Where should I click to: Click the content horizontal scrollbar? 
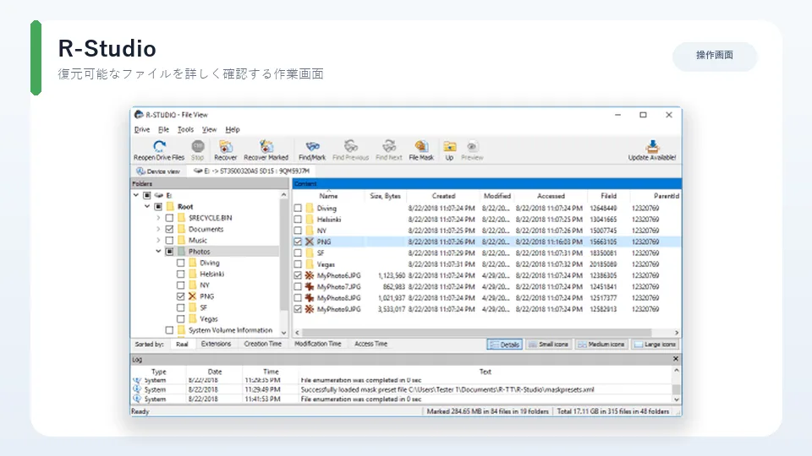[476, 333]
